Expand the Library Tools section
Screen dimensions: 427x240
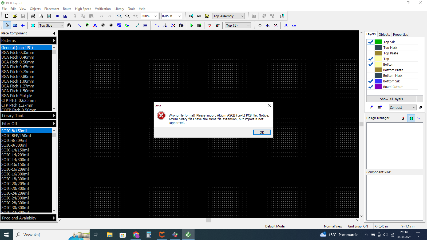tap(28, 116)
